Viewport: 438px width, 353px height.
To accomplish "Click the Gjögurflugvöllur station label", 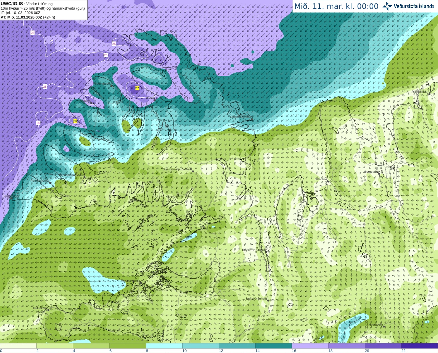I will pyautogui.click(x=241, y=117).
